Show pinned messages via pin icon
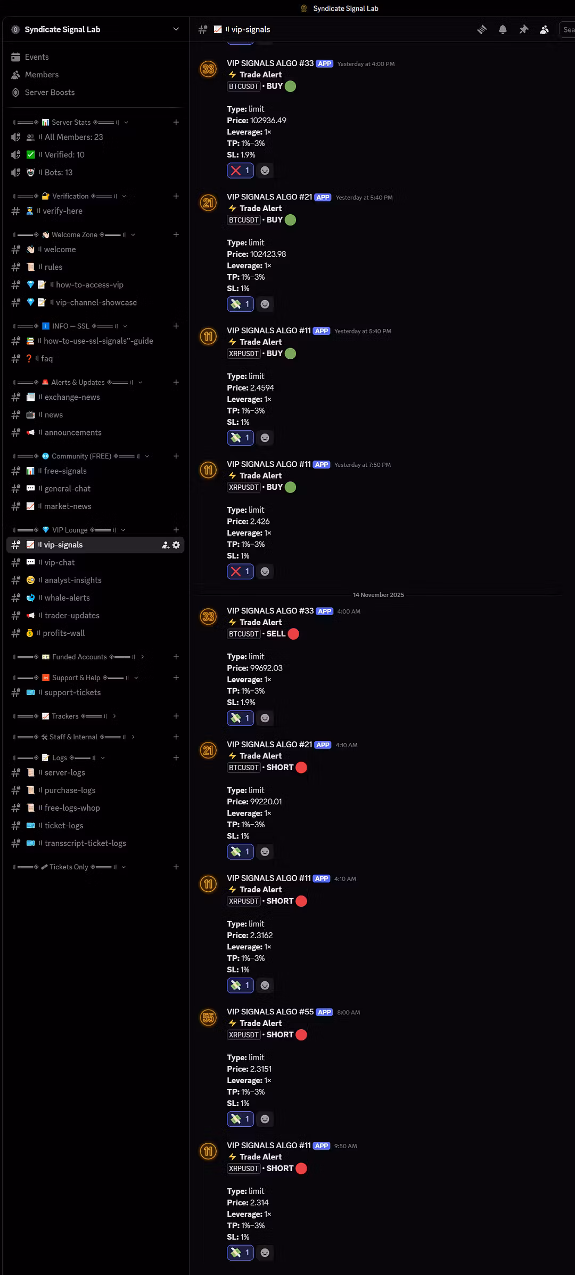 pos(524,29)
